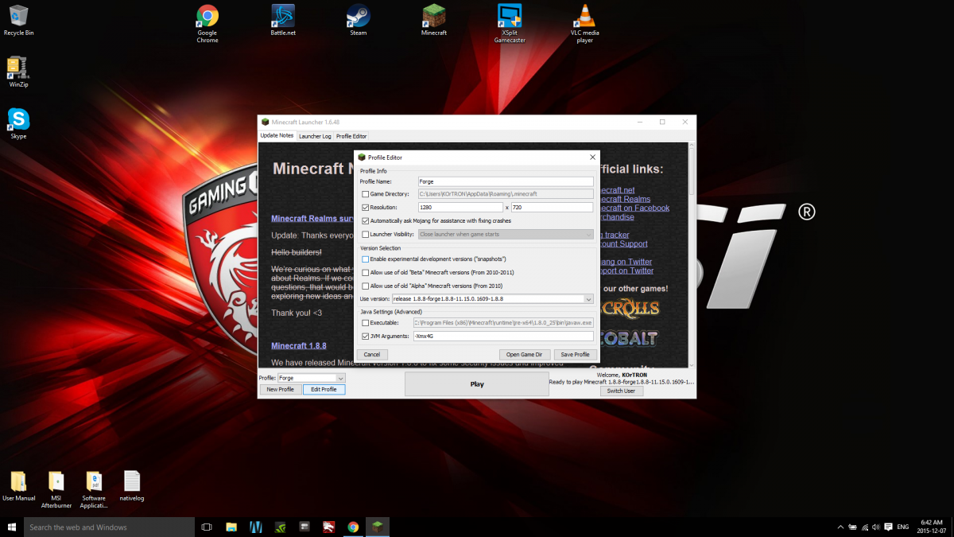Edit the Profile Name field
This screenshot has height=537, width=954.
pos(506,181)
